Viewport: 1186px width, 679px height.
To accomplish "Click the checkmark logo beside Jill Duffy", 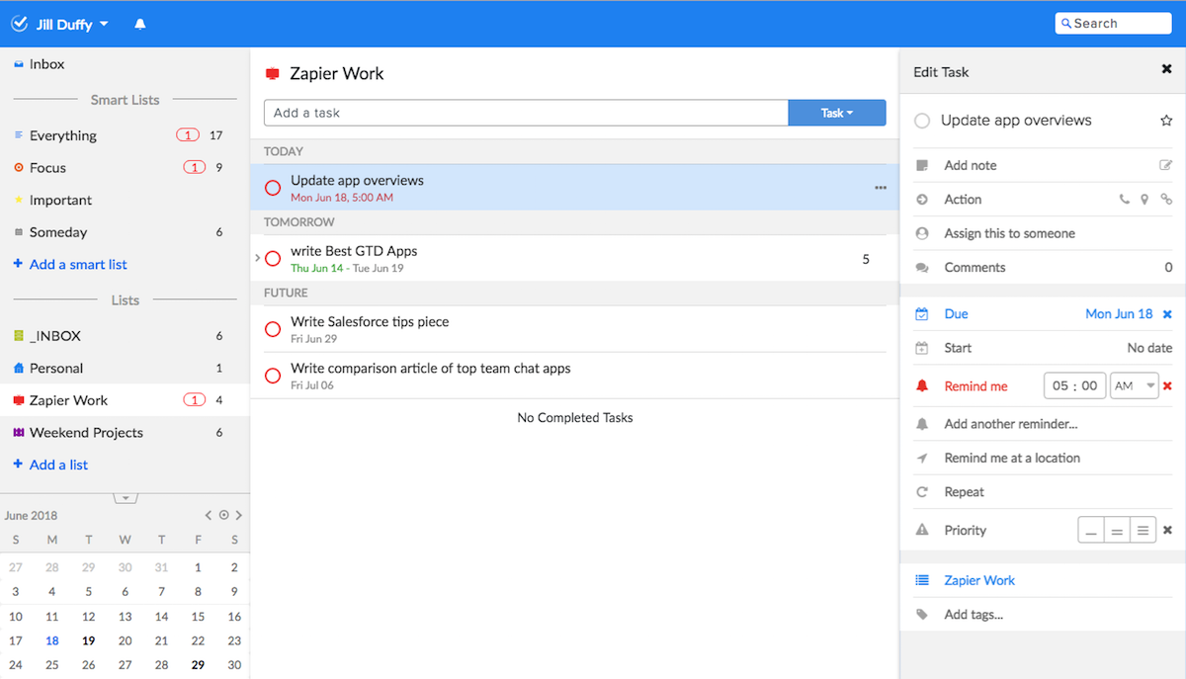I will click(x=19, y=23).
